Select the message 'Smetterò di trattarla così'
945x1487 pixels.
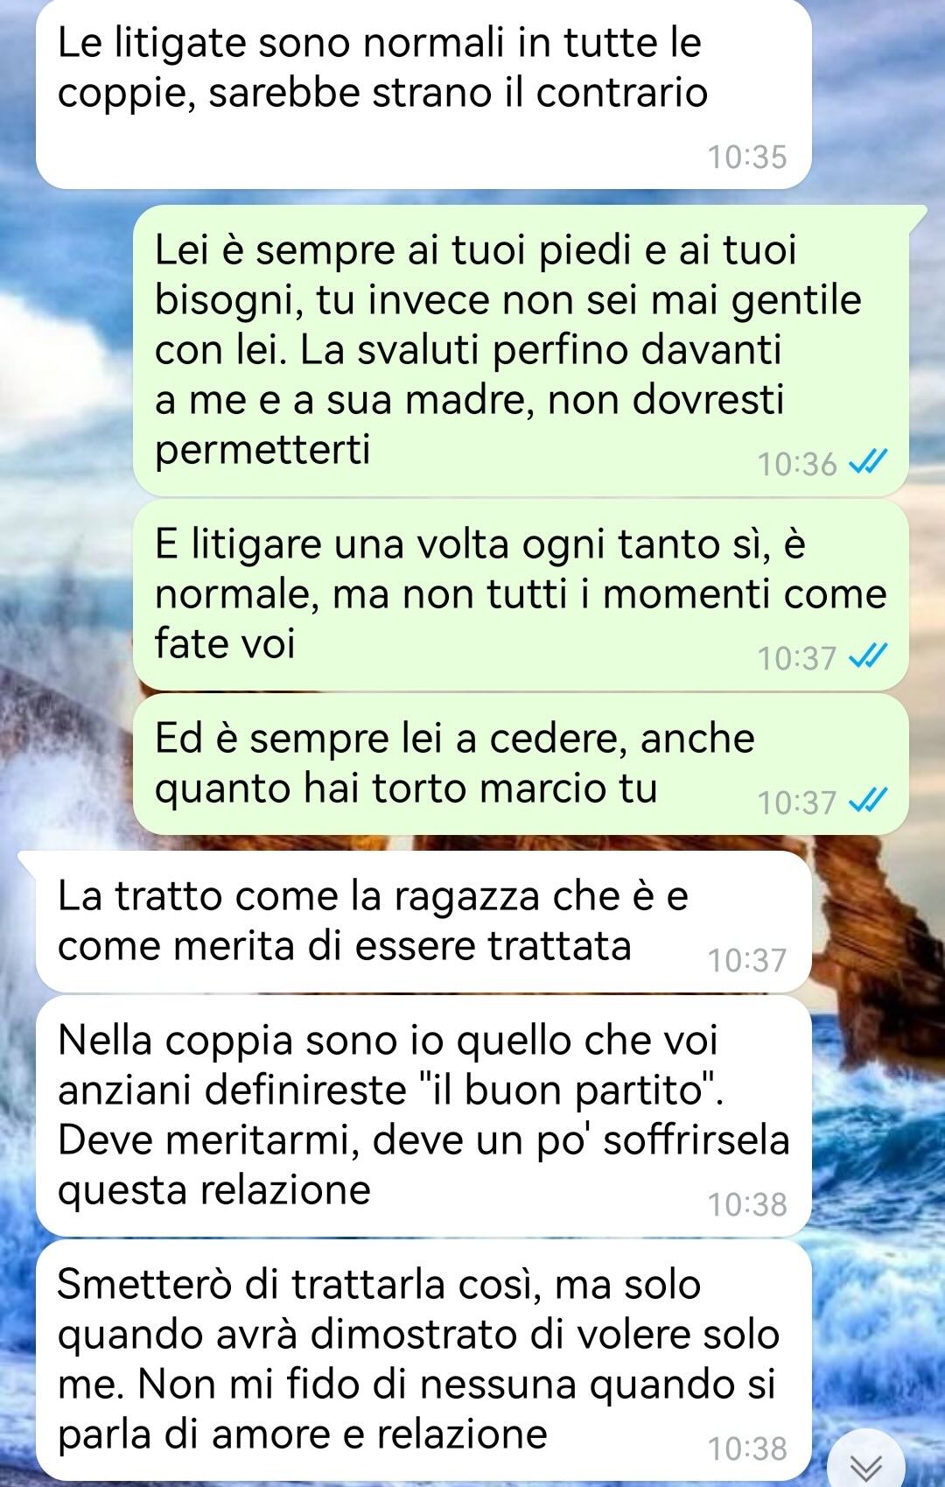(423, 1360)
